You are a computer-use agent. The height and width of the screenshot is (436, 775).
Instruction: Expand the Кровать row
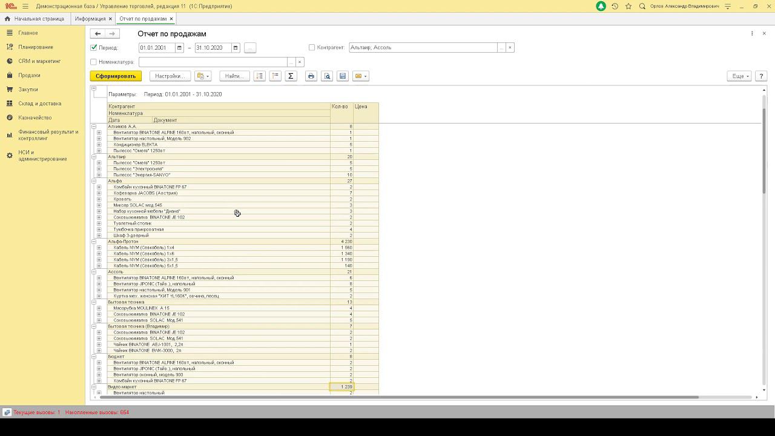(99, 199)
